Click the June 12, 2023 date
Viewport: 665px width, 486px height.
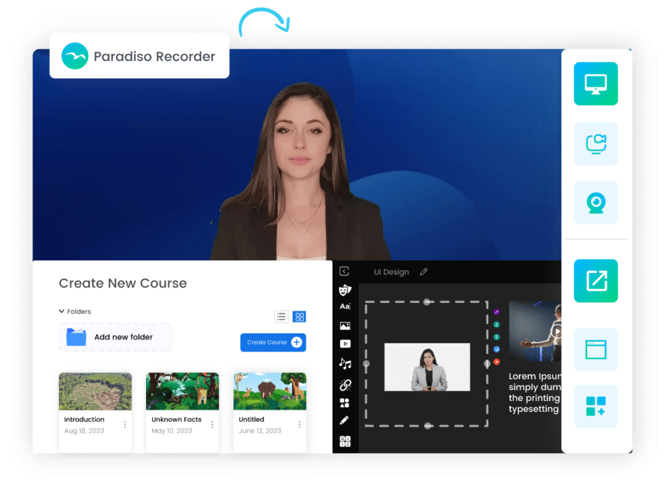[x=260, y=431]
